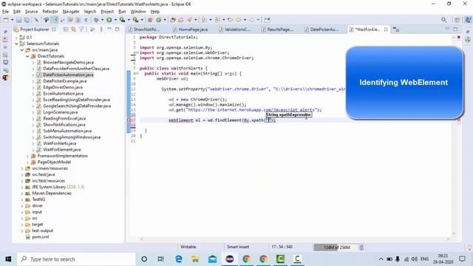Collapse the SeleniumTutorials project node
This screenshot has height=266, width=473.
pyautogui.click(x=16, y=44)
